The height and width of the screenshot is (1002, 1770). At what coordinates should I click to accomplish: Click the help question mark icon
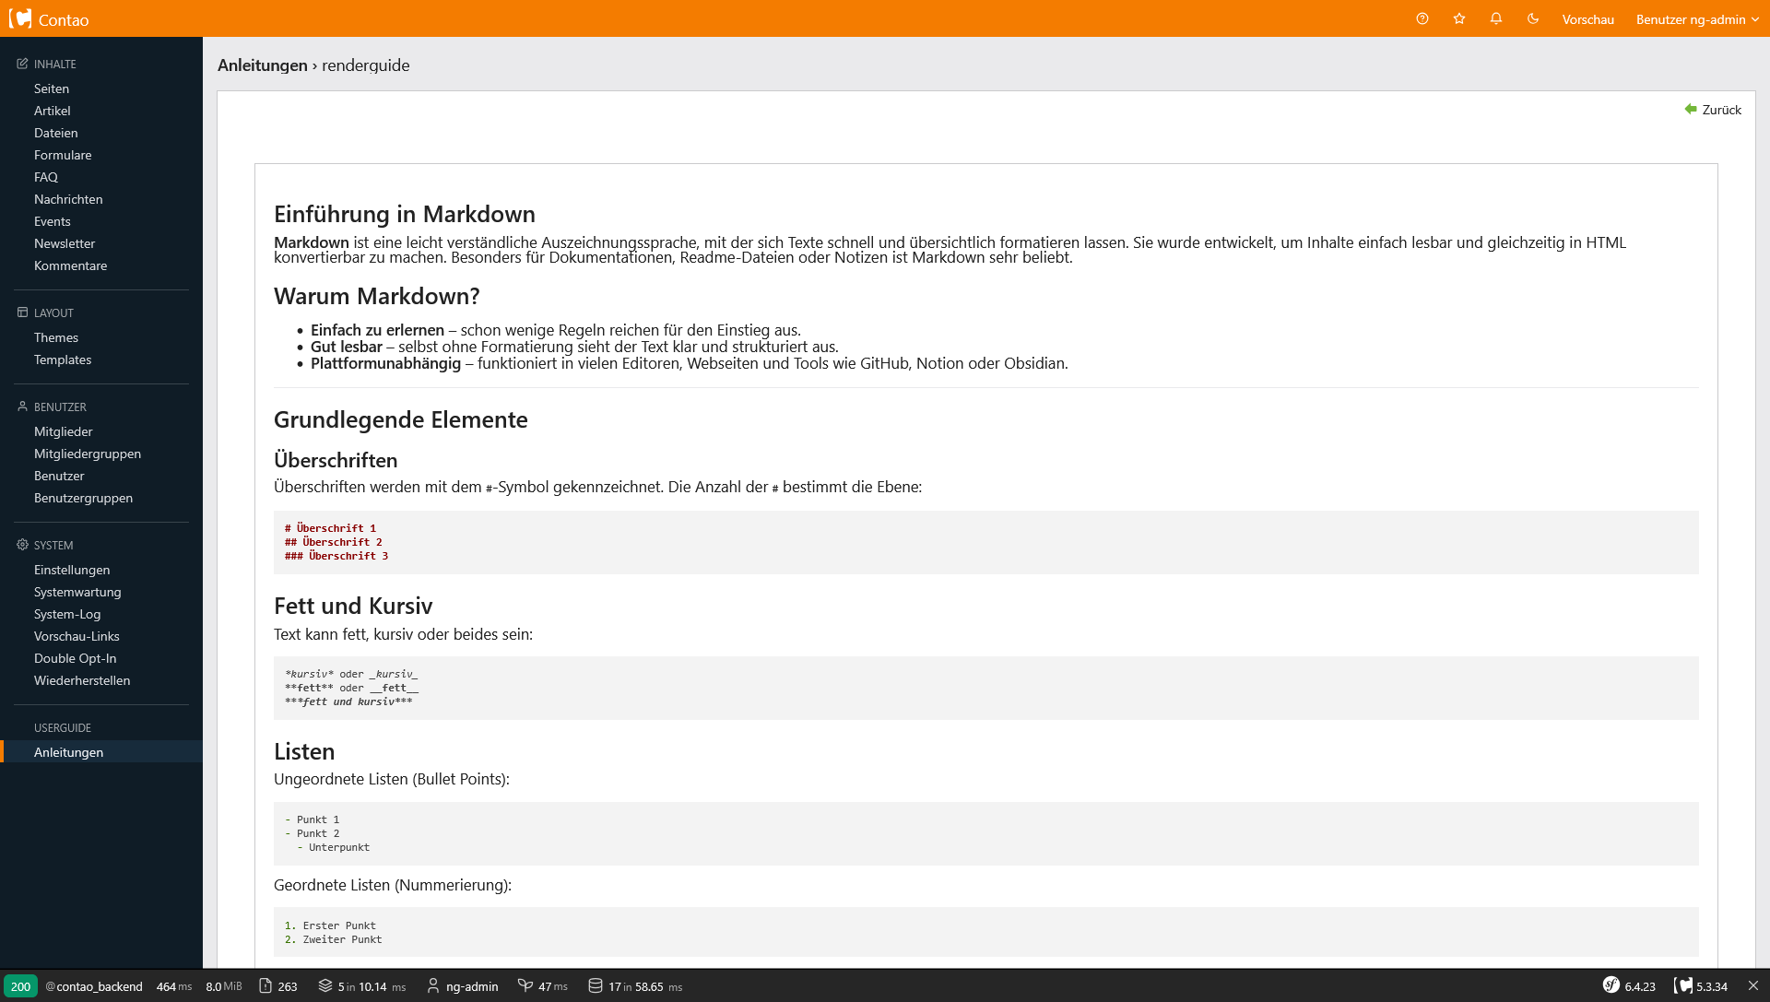pos(1422,18)
